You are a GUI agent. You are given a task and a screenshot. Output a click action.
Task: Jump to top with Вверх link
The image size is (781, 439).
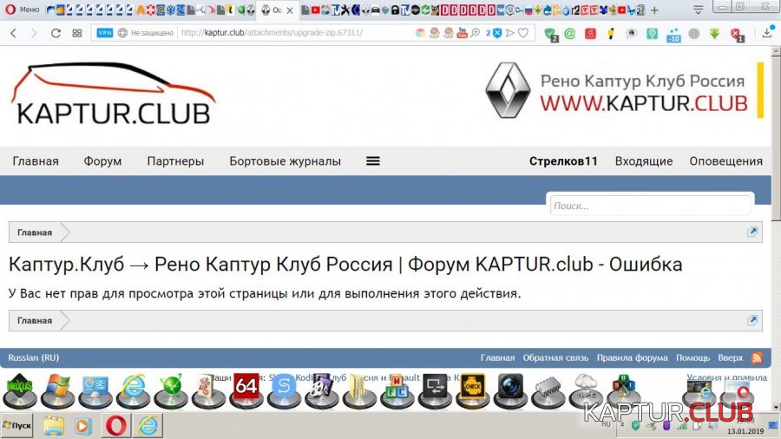pyautogui.click(x=730, y=357)
